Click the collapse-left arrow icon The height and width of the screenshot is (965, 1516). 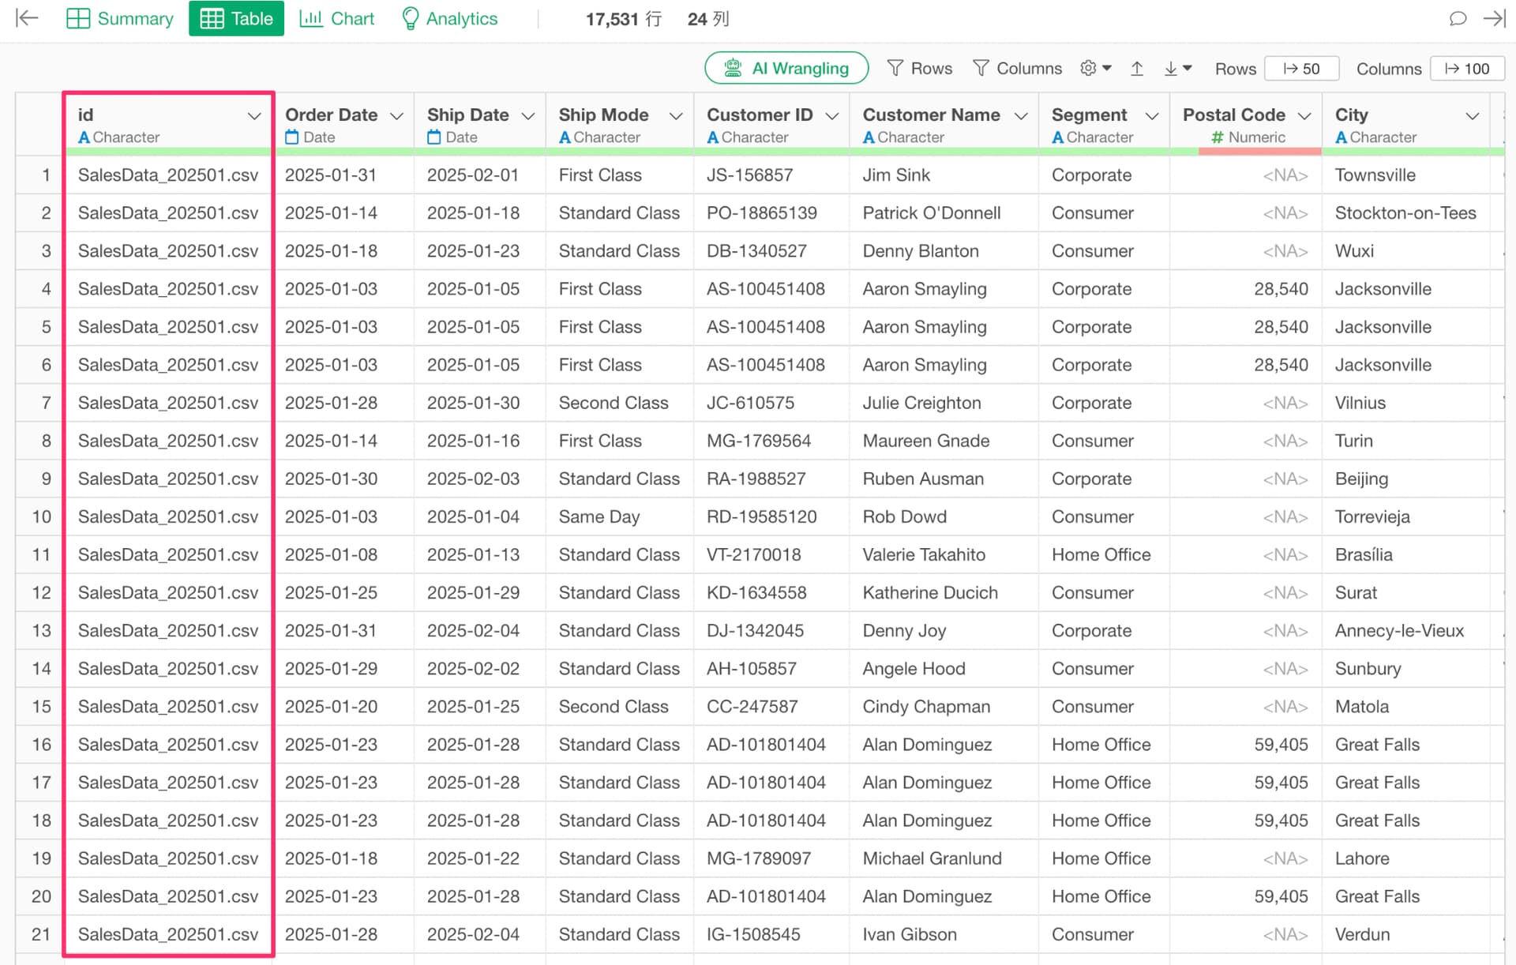tap(27, 18)
